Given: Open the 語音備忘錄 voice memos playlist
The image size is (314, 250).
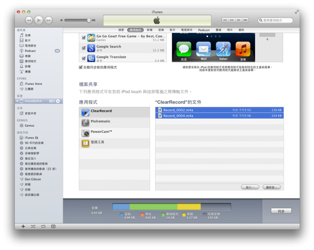Looking at the screenshot, I should 29,195.
